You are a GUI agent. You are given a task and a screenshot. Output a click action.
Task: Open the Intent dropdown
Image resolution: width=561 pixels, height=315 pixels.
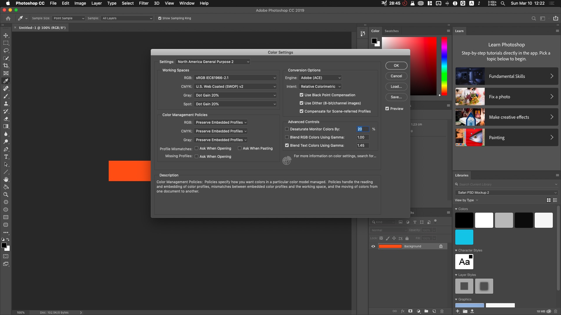(320, 87)
